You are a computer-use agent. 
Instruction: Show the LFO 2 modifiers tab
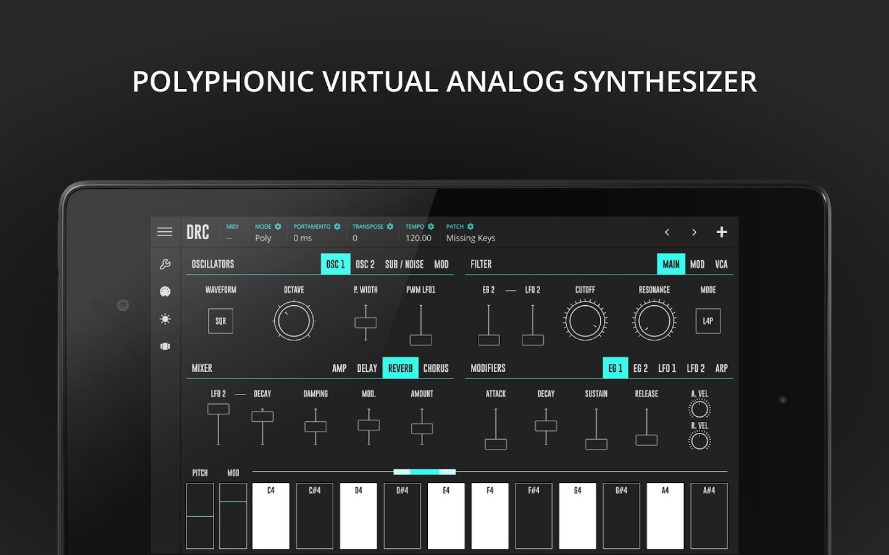(x=696, y=368)
